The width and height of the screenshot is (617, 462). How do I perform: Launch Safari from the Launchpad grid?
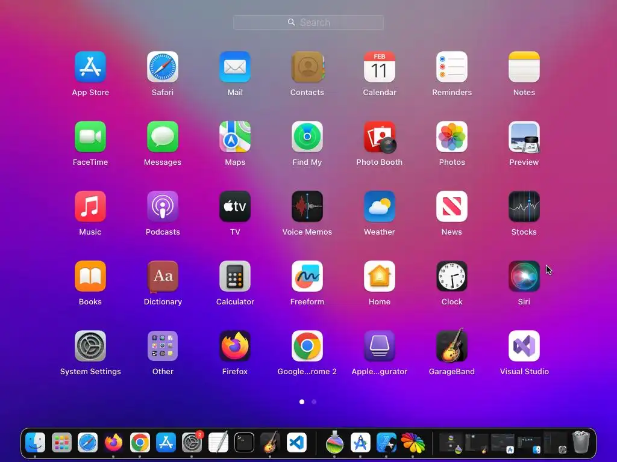[x=163, y=67]
